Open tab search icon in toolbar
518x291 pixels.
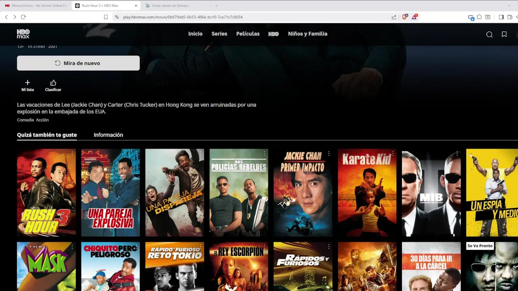[488, 17]
